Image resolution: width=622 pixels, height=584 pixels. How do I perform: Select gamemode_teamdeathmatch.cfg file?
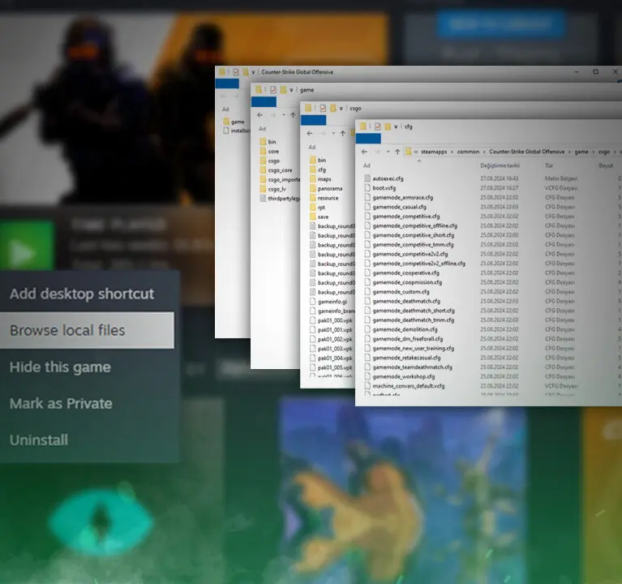click(x=408, y=367)
